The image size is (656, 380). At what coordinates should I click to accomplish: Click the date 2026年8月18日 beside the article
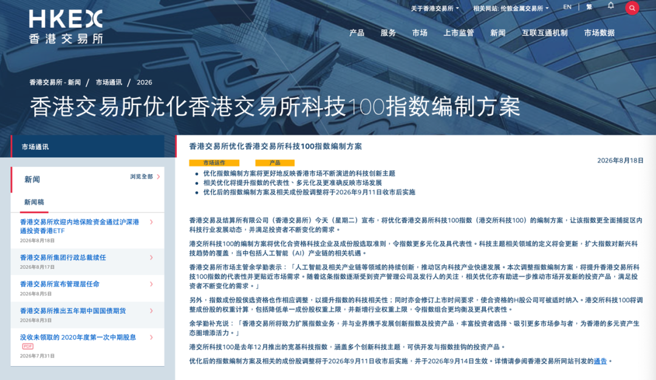coord(620,160)
